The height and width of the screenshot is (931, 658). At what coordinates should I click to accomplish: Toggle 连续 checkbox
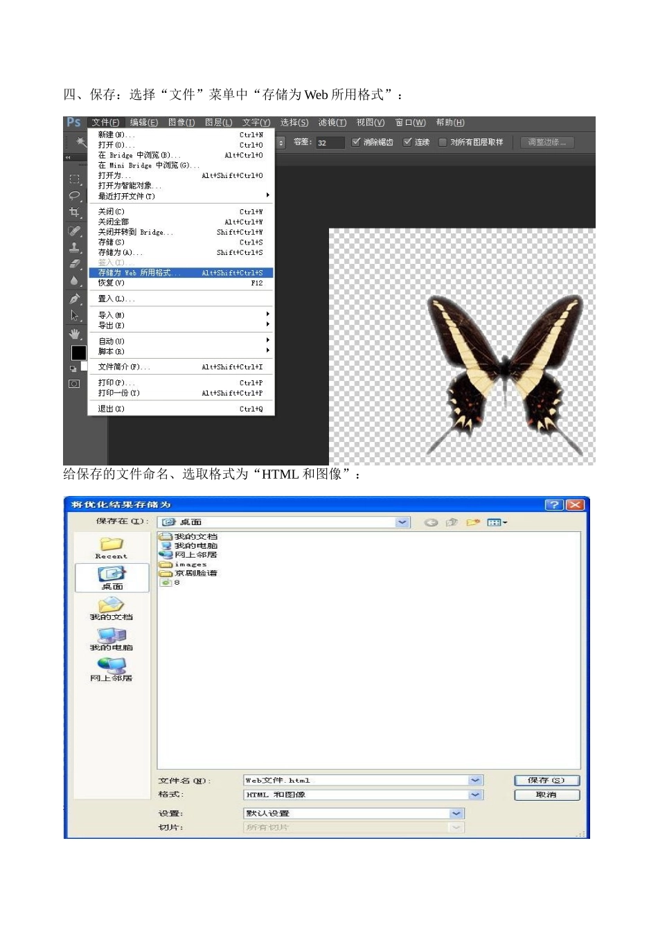pyautogui.click(x=407, y=142)
